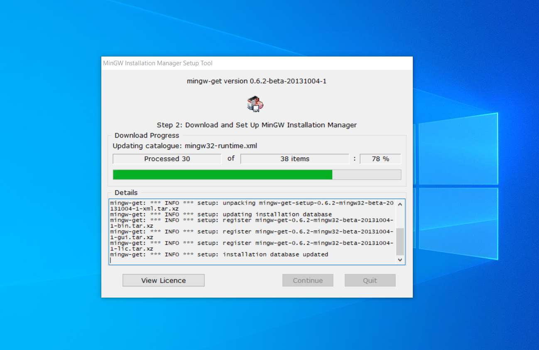Click the greyed-out Continue button

point(308,281)
